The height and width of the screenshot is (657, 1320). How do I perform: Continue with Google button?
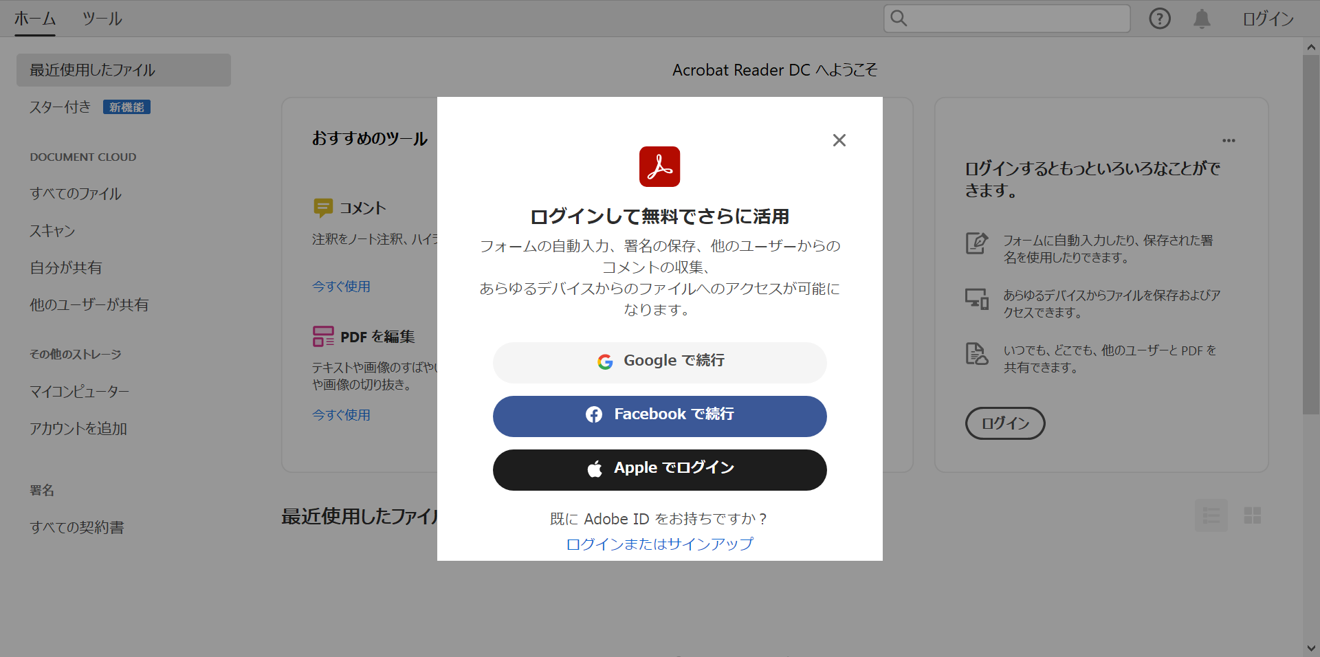659,362
